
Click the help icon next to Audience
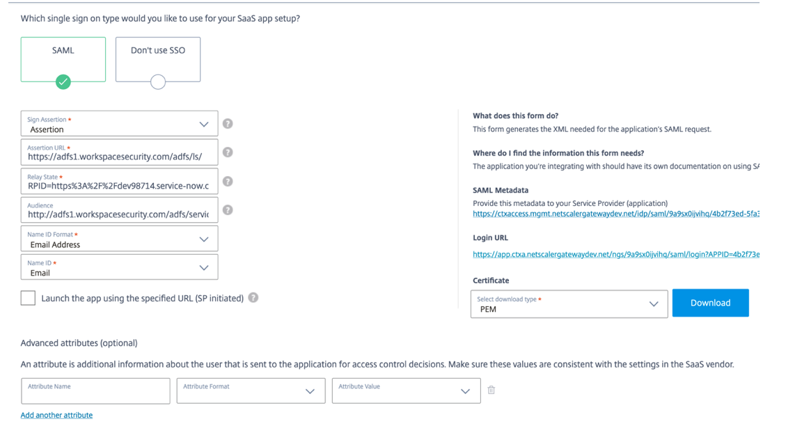tap(228, 210)
